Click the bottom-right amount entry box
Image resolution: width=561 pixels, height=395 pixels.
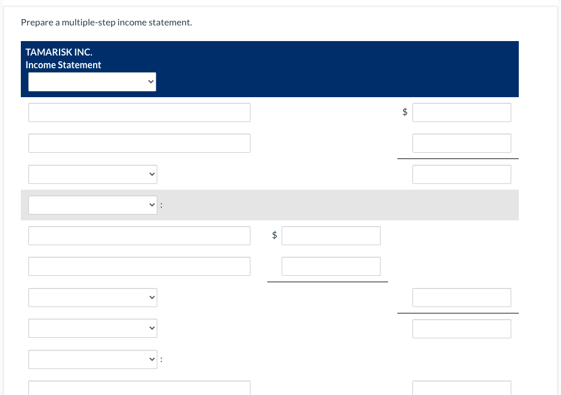(x=462, y=387)
